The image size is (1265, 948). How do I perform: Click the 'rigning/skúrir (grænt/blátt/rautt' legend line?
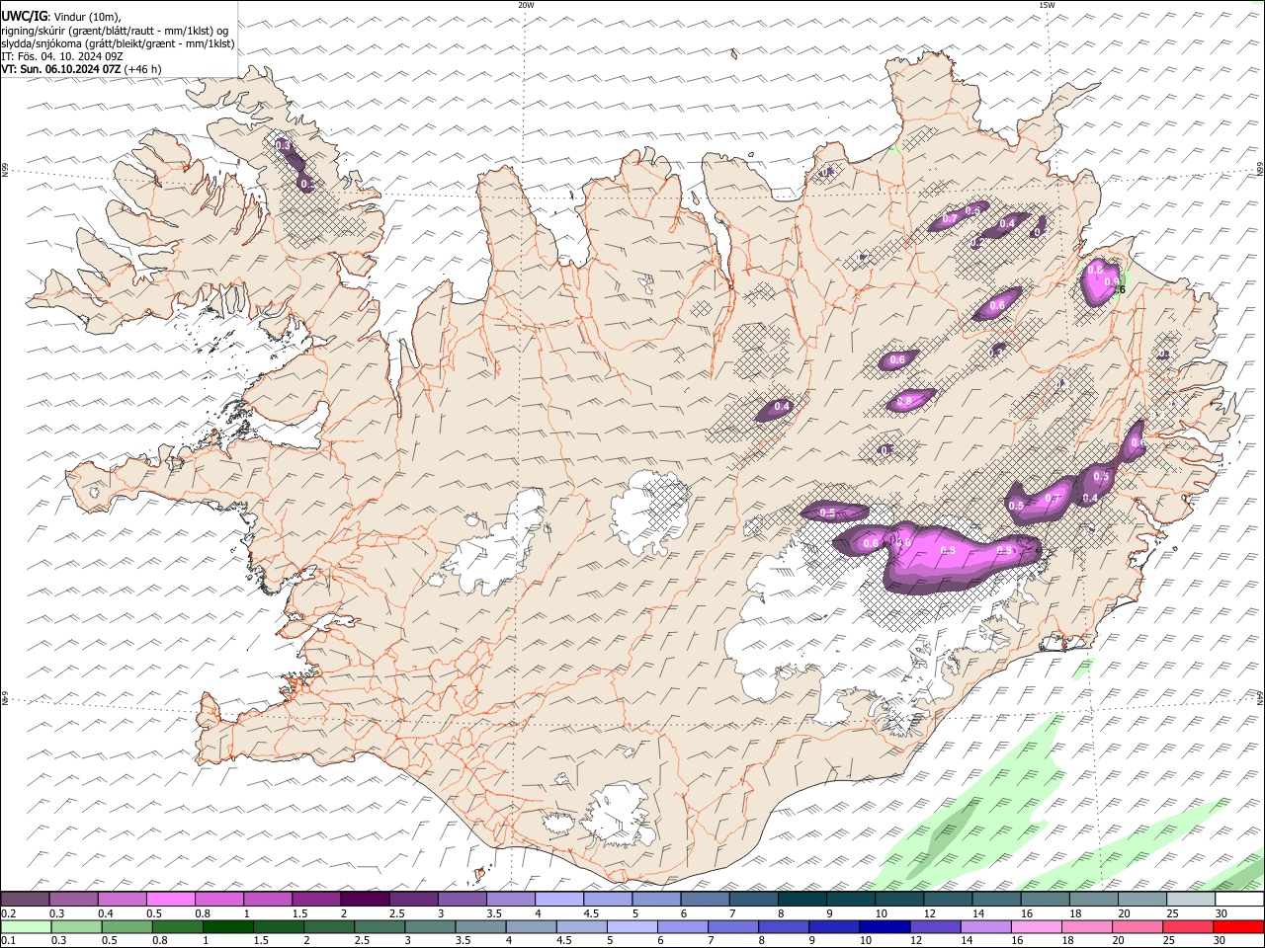[x=117, y=30]
